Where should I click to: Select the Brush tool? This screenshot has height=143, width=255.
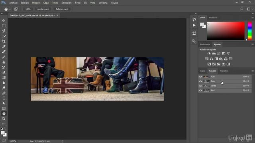4,57
